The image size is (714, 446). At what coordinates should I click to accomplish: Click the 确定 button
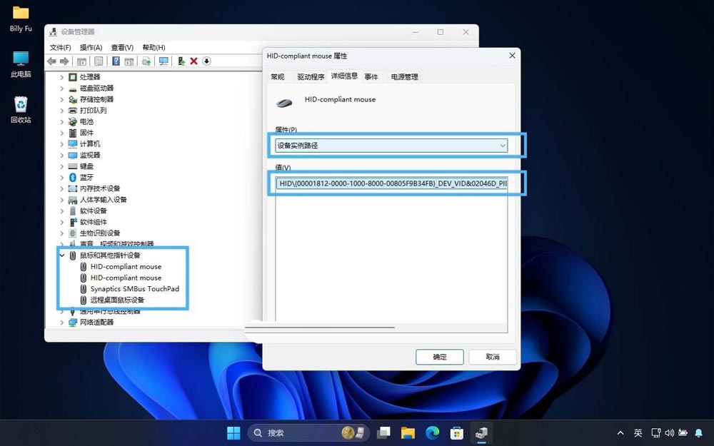[x=439, y=357]
